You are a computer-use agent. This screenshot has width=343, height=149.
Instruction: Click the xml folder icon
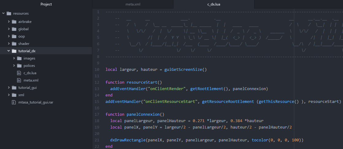coord(14,95)
